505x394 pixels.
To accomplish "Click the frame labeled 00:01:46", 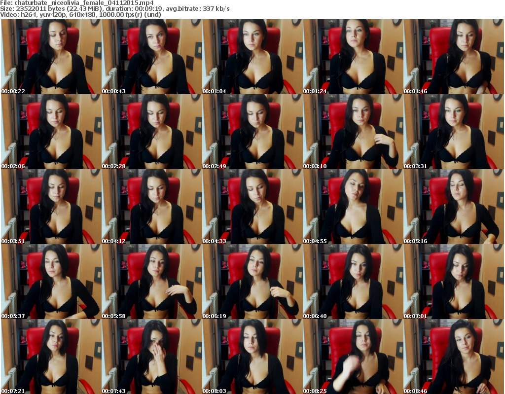I will (x=453, y=57).
